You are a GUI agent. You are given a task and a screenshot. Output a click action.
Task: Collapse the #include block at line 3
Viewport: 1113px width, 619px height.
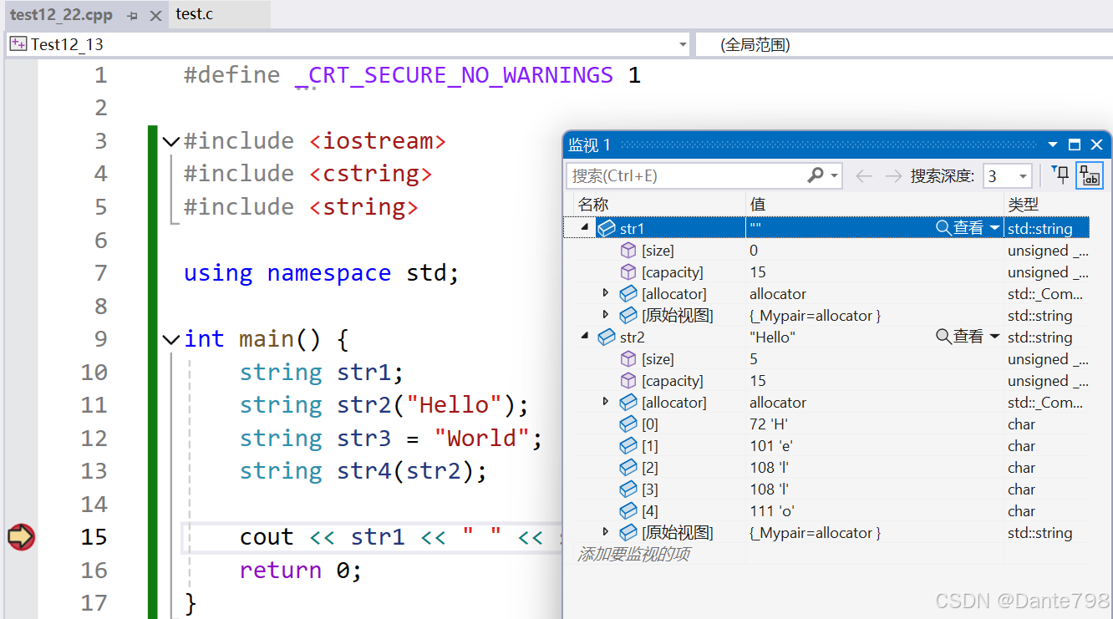coord(171,141)
